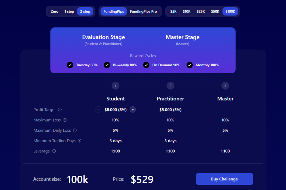The height and width of the screenshot is (190, 286).
Task: Switch to the 1 step challenge tab
Action: tap(69, 11)
